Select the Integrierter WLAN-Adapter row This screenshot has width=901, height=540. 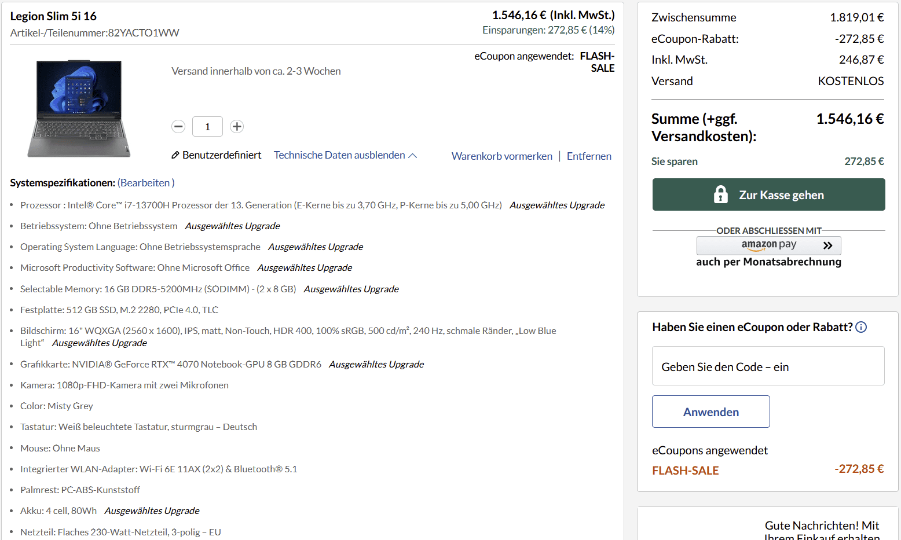point(159,469)
